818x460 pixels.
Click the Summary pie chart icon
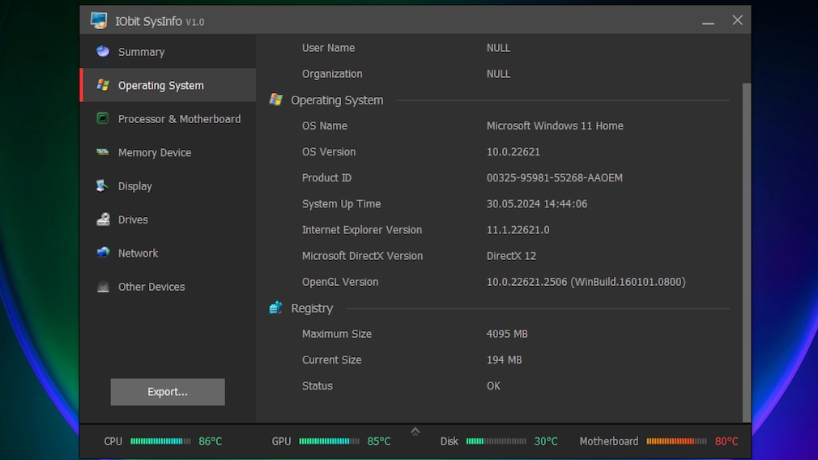pyautogui.click(x=103, y=52)
